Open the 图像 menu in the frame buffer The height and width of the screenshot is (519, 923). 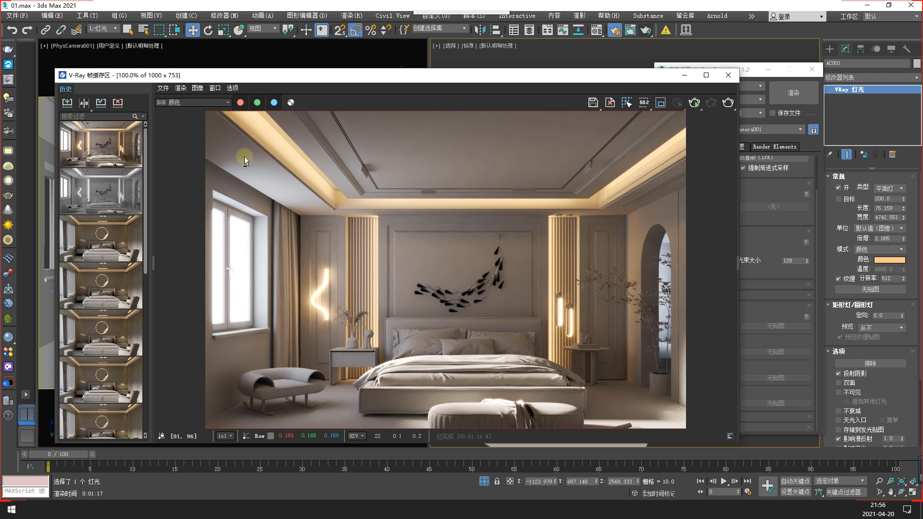(198, 88)
